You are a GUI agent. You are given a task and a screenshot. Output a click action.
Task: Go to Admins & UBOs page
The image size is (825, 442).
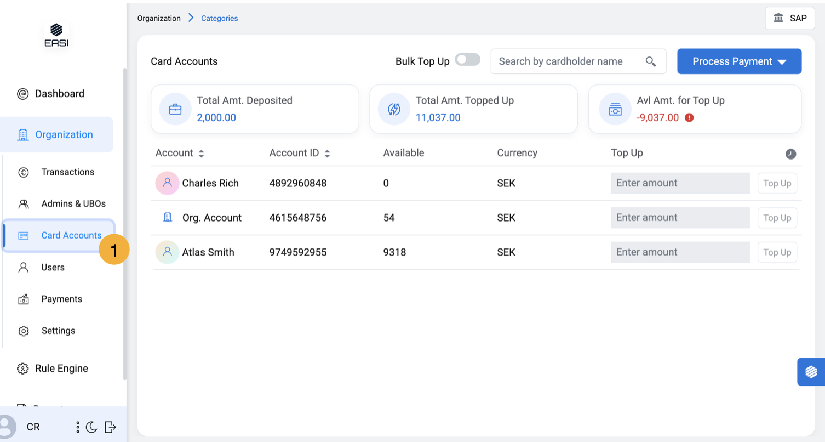click(73, 204)
